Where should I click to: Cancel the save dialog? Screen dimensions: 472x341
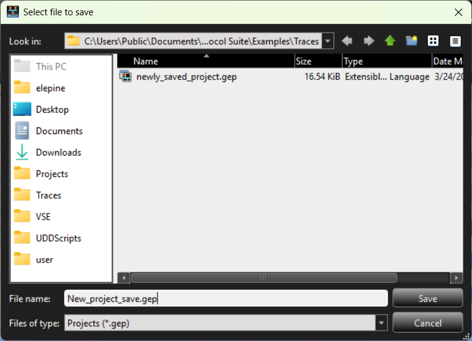pos(428,323)
